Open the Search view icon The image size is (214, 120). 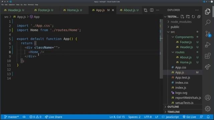(208, 22)
